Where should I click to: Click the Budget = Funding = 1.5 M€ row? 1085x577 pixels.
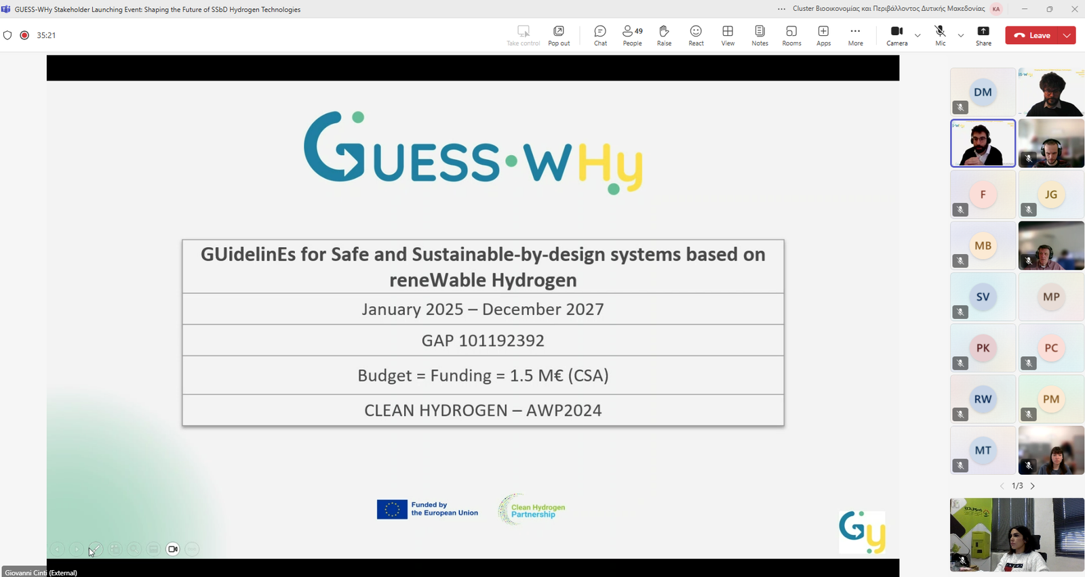pyautogui.click(x=483, y=375)
